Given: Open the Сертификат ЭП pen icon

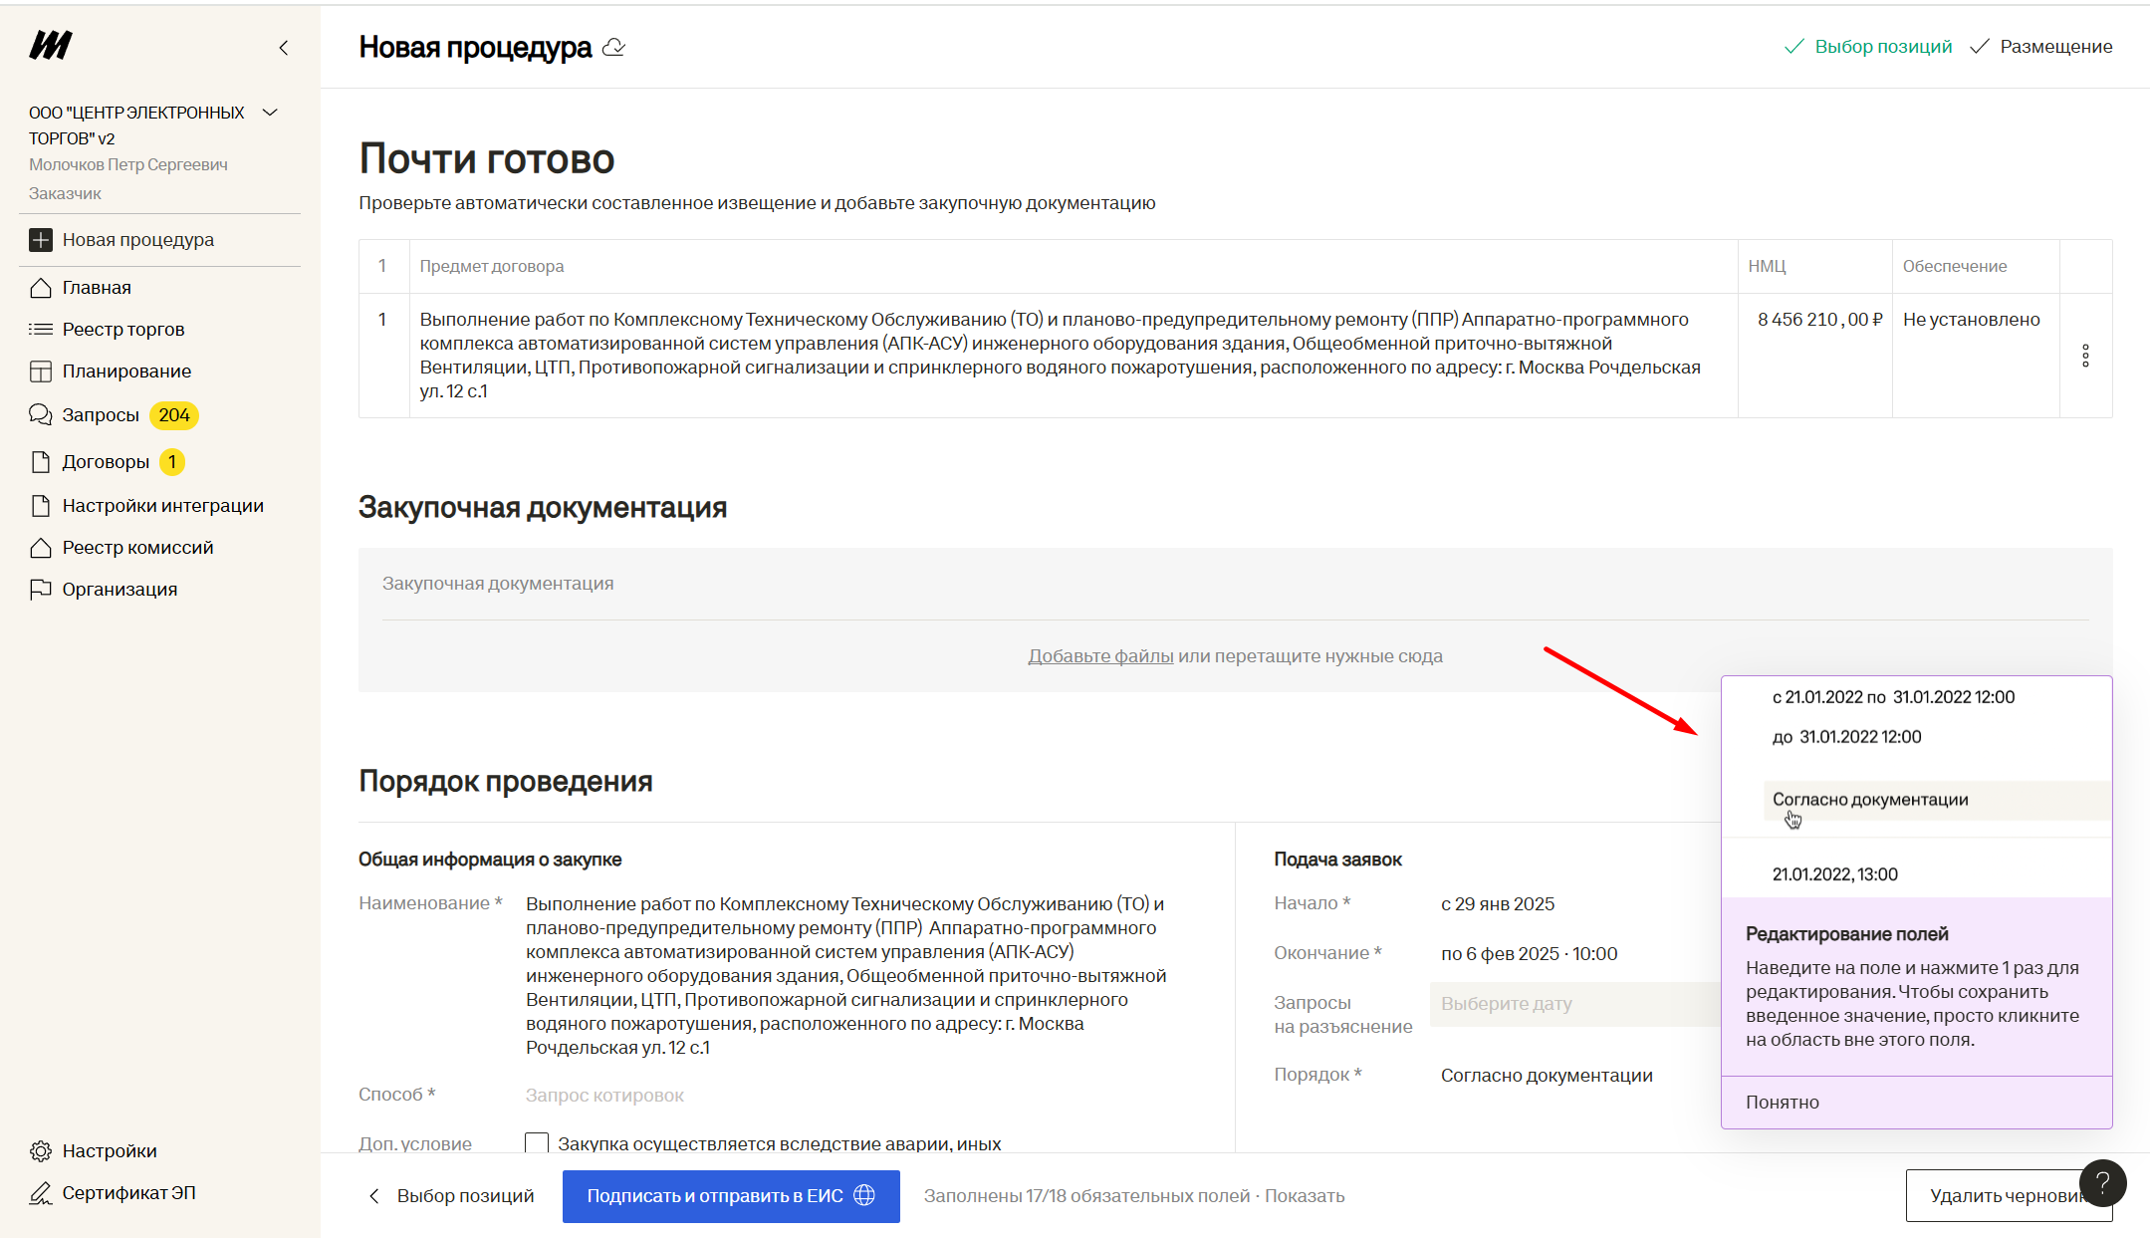Looking at the screenshot, I should (41, 1193).
